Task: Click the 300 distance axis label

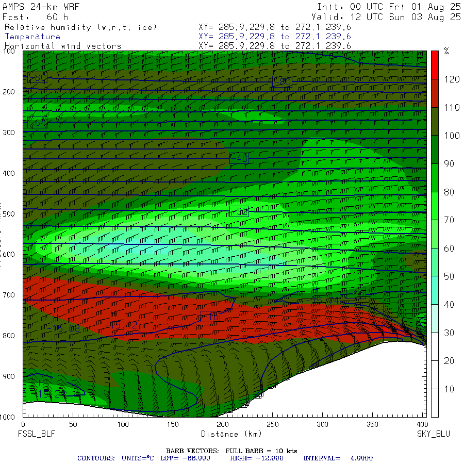Action: click(322, 425)
